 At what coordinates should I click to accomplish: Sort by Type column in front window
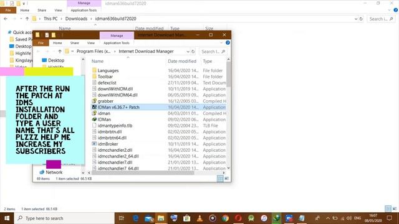pos(208,61)
